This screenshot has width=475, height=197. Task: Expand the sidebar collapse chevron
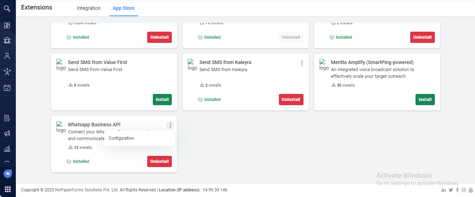pyautogui.click(x=7, y=162)
